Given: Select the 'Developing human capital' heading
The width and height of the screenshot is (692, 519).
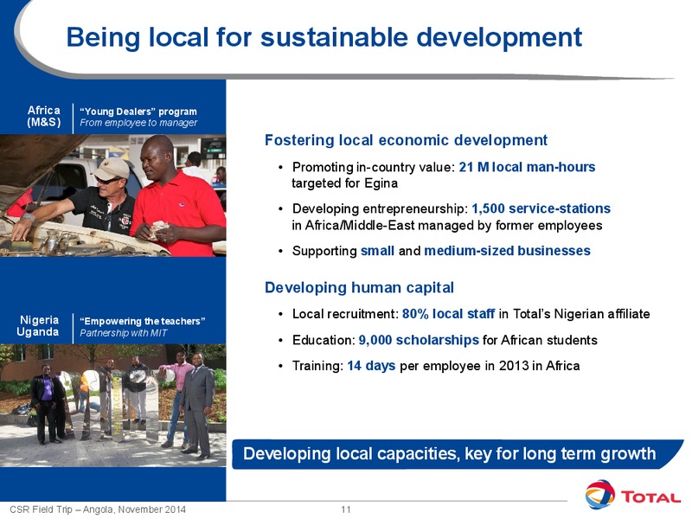Looking at the screenshot, I should pos(359,288).
